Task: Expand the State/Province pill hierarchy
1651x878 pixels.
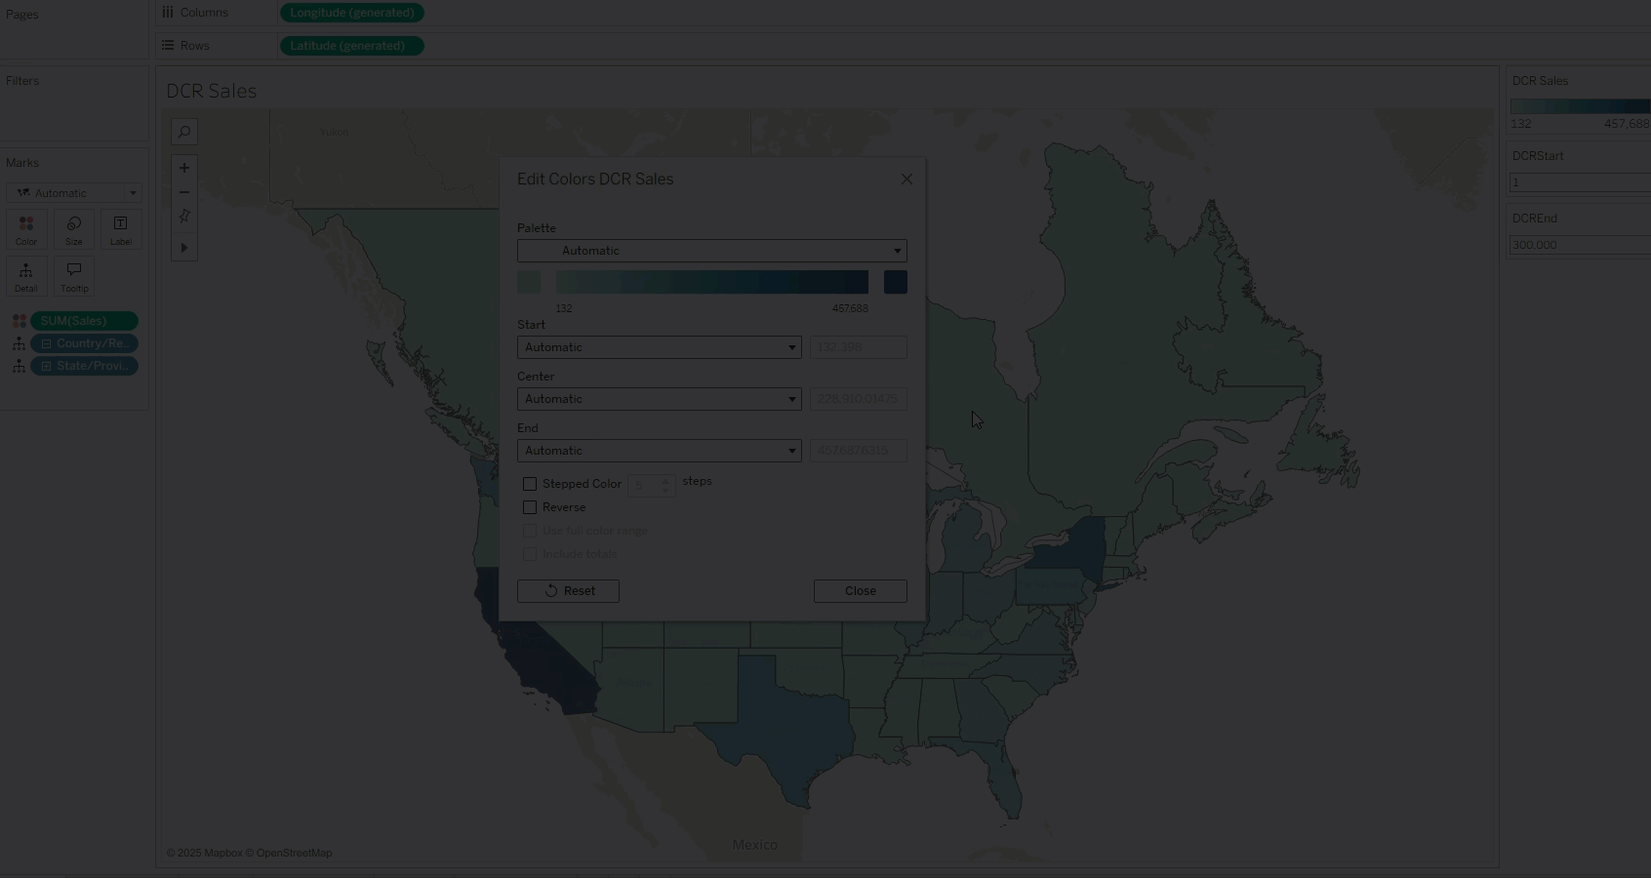Action: 46,366
